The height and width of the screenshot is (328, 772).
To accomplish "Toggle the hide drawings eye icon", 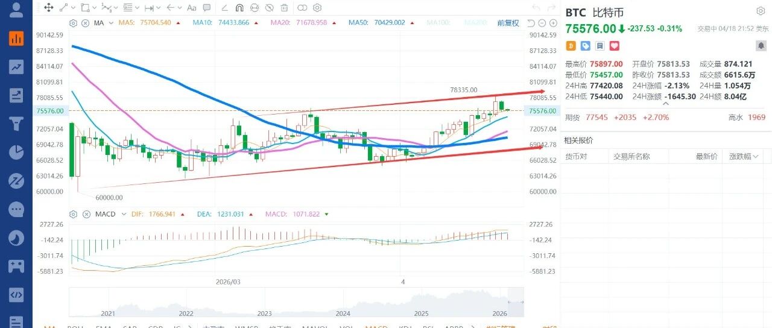I will tap(270, 8).
